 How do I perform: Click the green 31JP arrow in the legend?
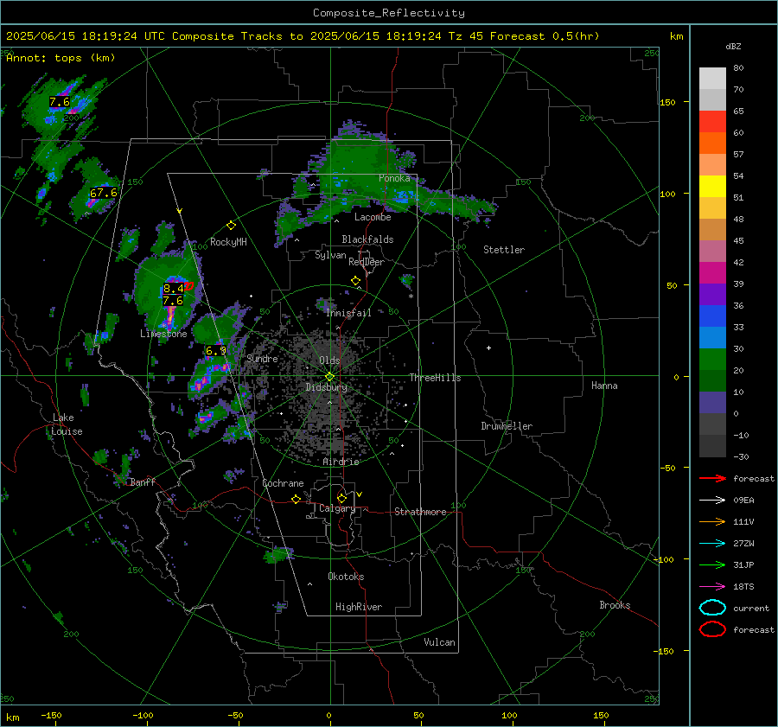712,564
